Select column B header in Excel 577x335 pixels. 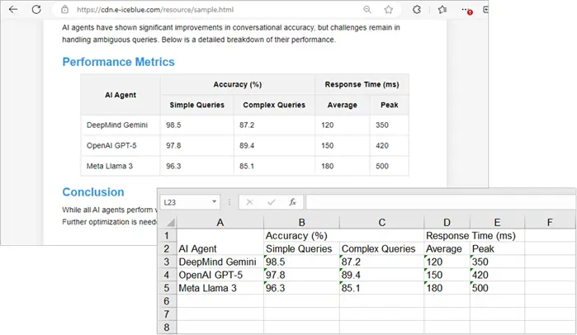tap(300, 222)
